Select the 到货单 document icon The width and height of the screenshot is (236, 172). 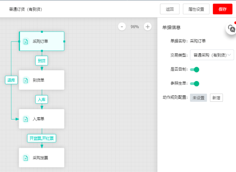coord(26,80)
